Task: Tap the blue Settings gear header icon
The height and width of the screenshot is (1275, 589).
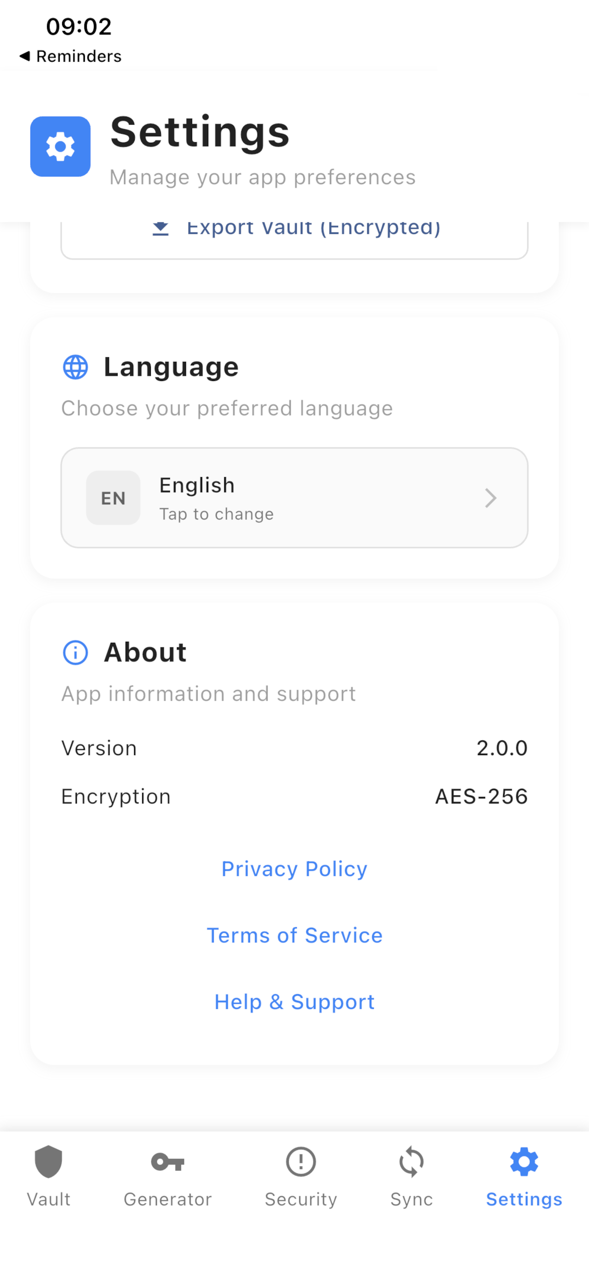Action: [x=60, y=147]
